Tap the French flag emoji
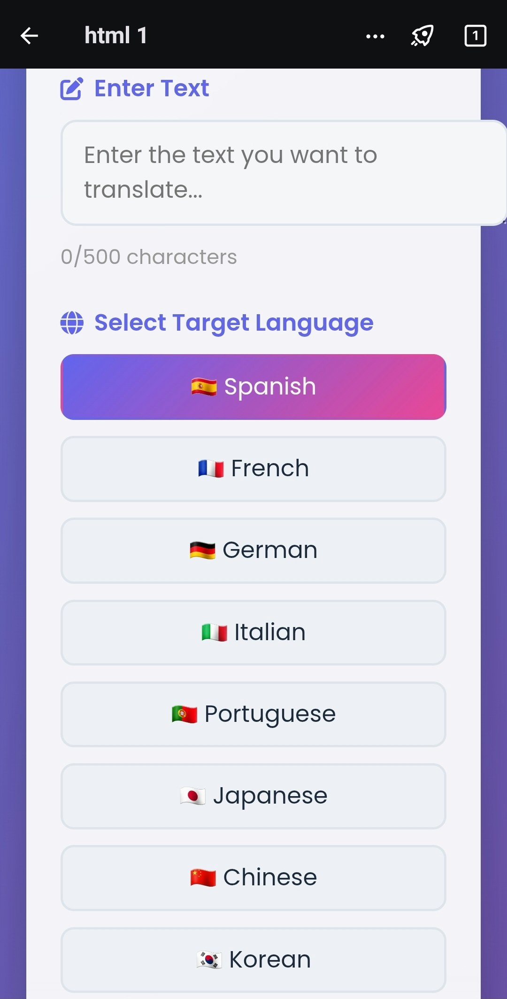Image resolution: width=507 pixels, height=999 pixels. [210, 468]
